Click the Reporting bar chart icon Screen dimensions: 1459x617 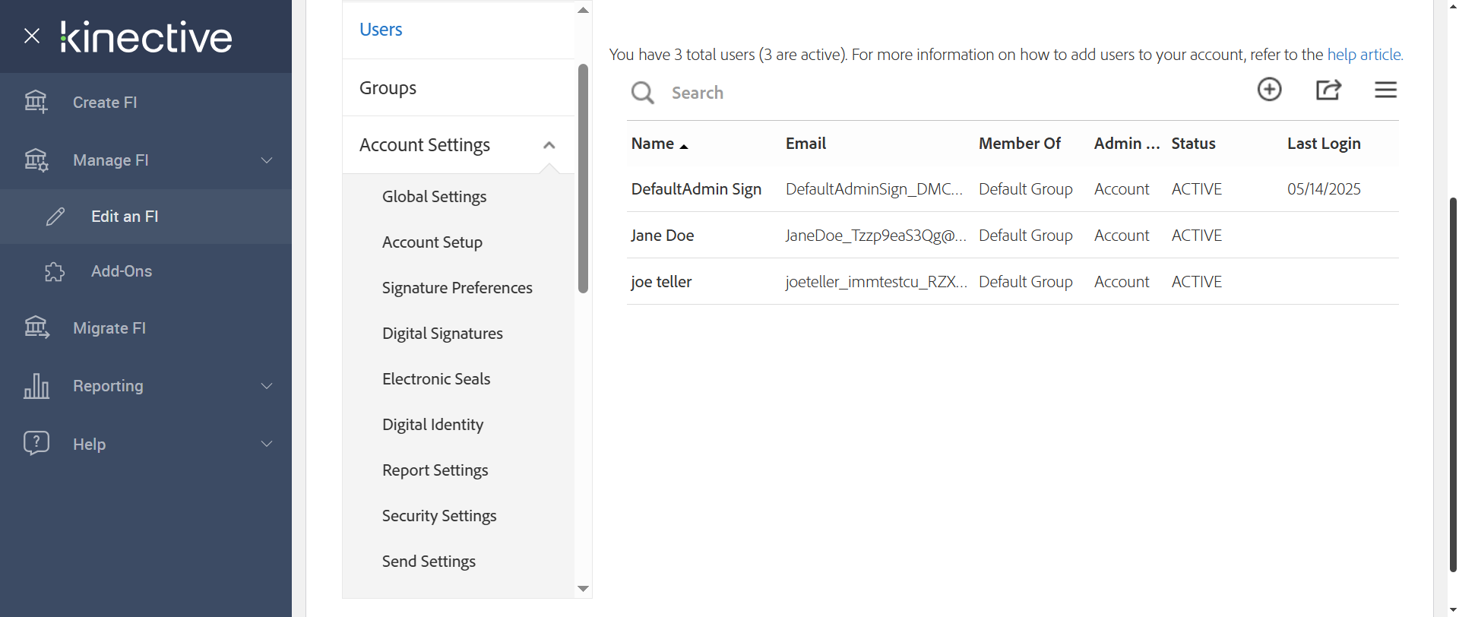pyautogui.click(x=36, y=386)
